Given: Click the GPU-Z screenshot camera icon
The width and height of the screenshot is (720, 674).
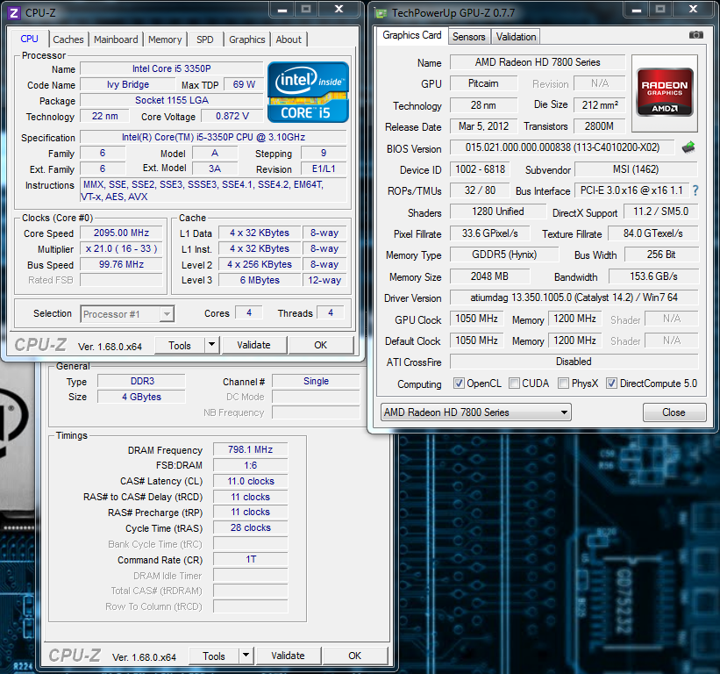Looking at the screenshot, I should point(695,35).
